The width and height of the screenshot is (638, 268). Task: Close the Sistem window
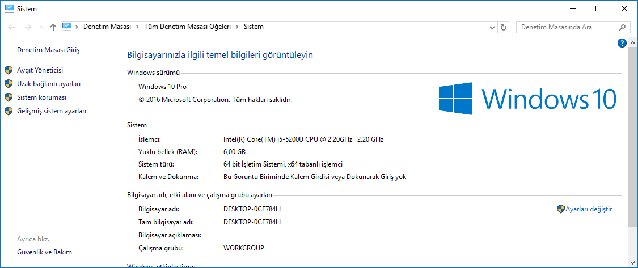click(624, 8)
